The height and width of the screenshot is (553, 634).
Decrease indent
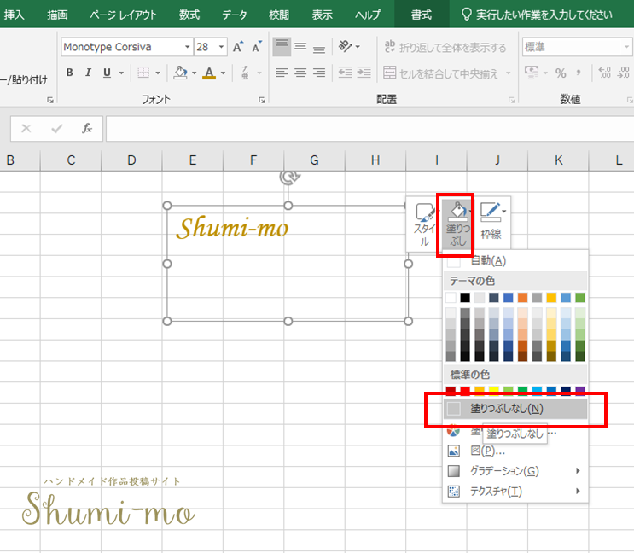[x=345, y=73]
